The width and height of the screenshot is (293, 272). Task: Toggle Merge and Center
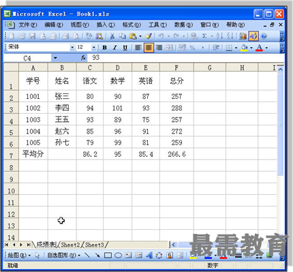[x=169, y=48]
